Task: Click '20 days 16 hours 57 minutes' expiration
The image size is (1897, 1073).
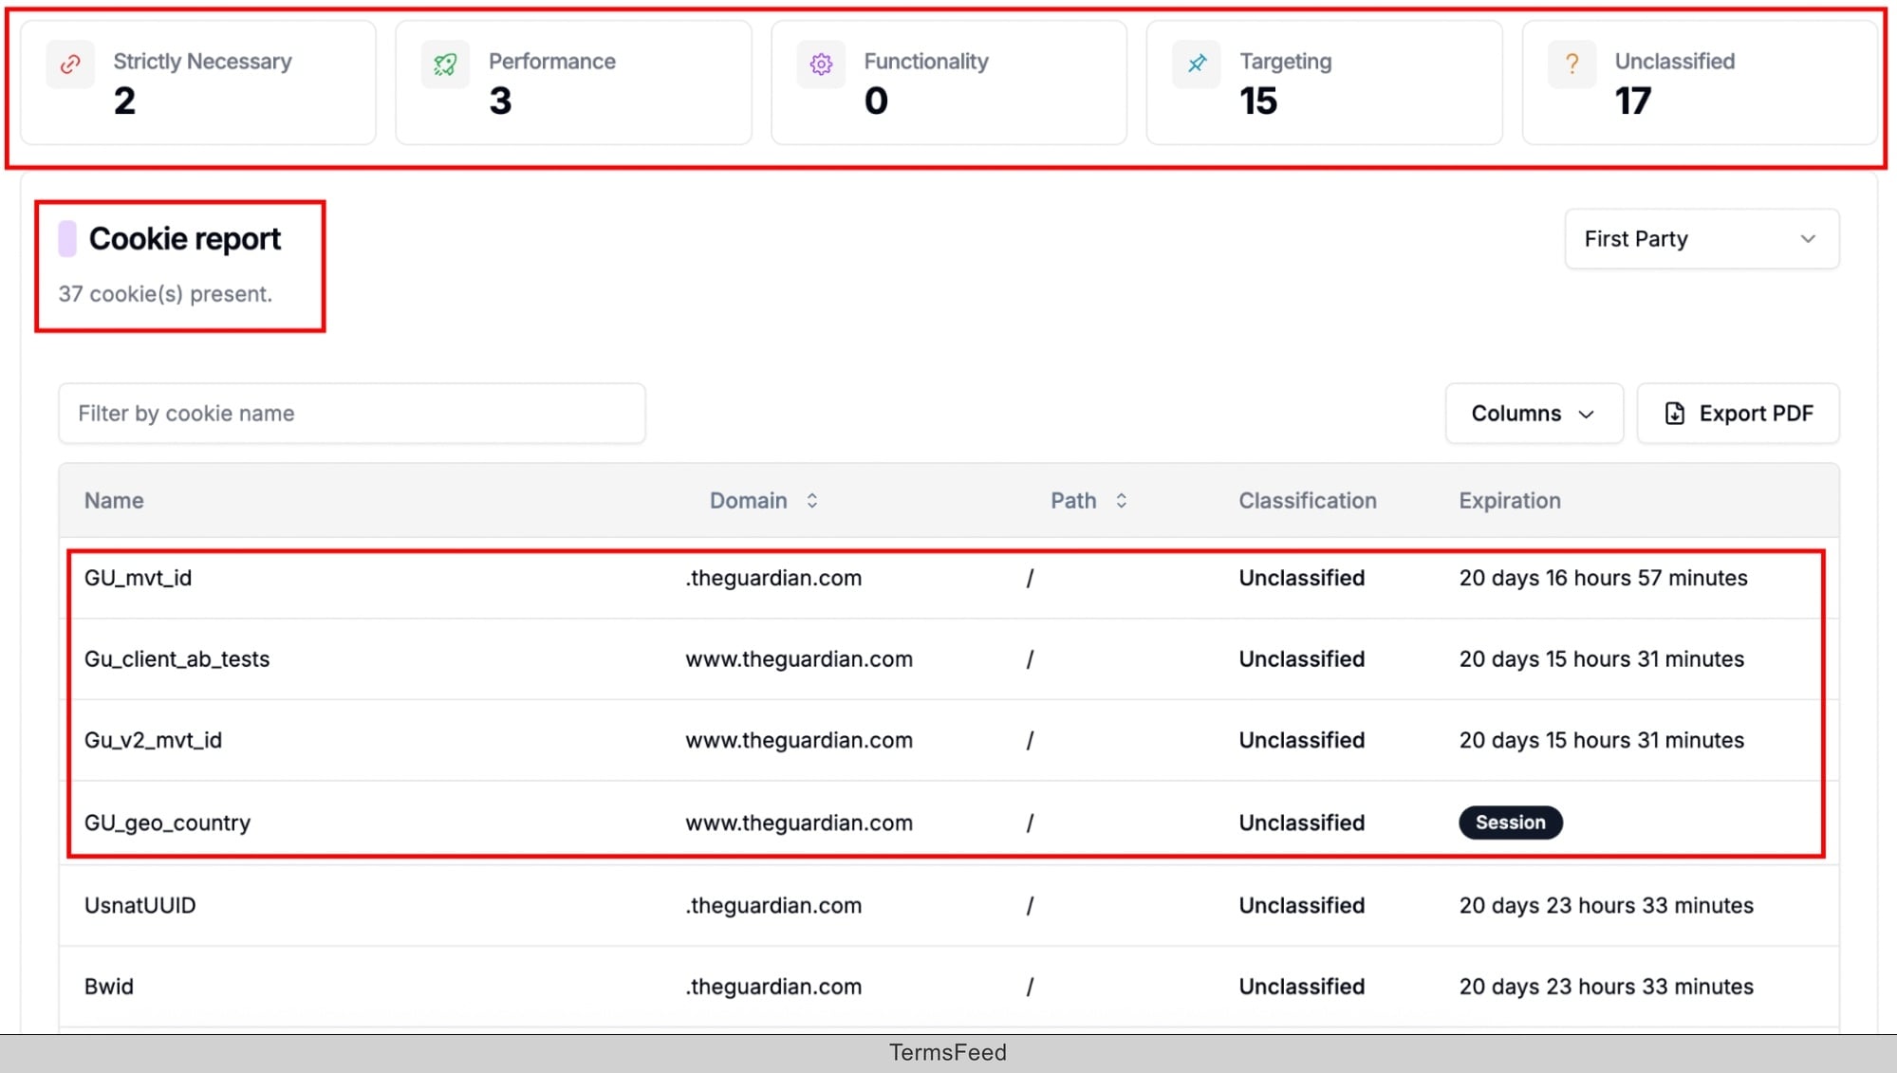Action: (x=1603, y=578)
